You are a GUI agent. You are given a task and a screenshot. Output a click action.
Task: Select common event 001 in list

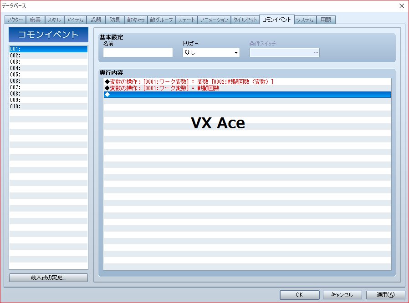pos(49,49)
